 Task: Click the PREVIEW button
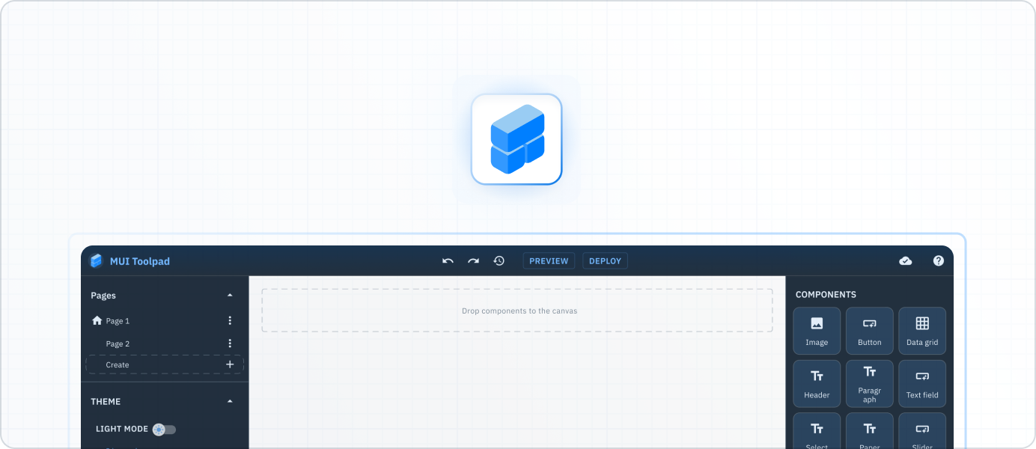549,260
